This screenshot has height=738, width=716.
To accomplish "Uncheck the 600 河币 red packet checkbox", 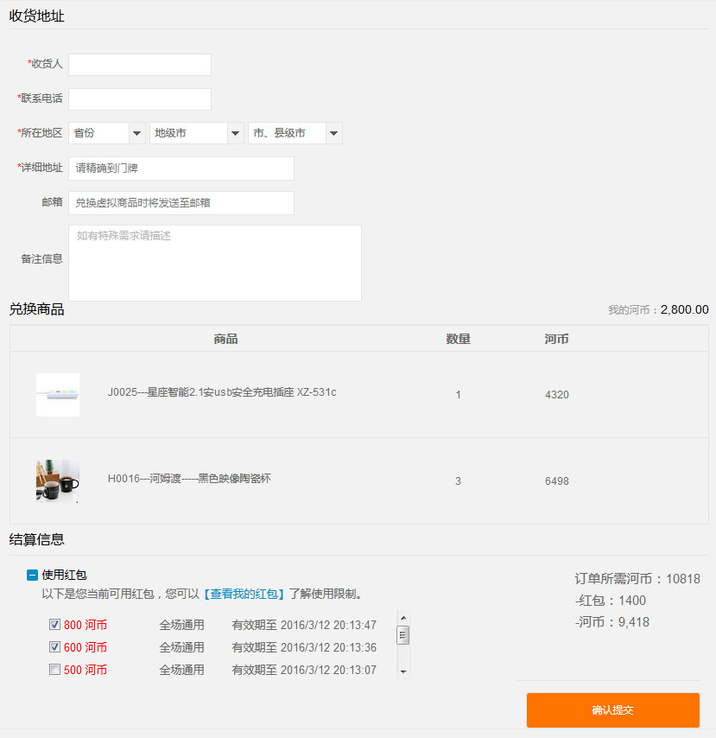I will [x=54, y=647].
